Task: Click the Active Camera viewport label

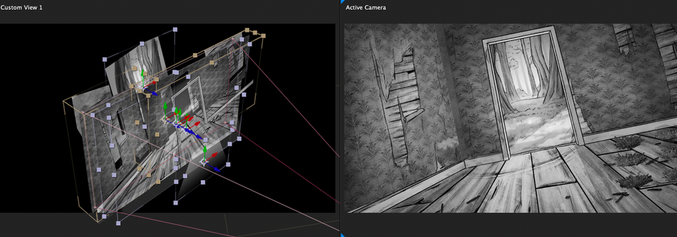Action: coord(366,7)
